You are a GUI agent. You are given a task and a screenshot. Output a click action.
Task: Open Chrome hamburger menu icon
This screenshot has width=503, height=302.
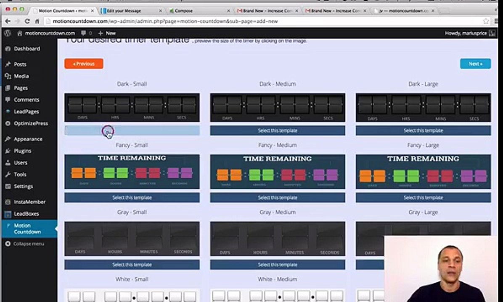tap(497, 21)
